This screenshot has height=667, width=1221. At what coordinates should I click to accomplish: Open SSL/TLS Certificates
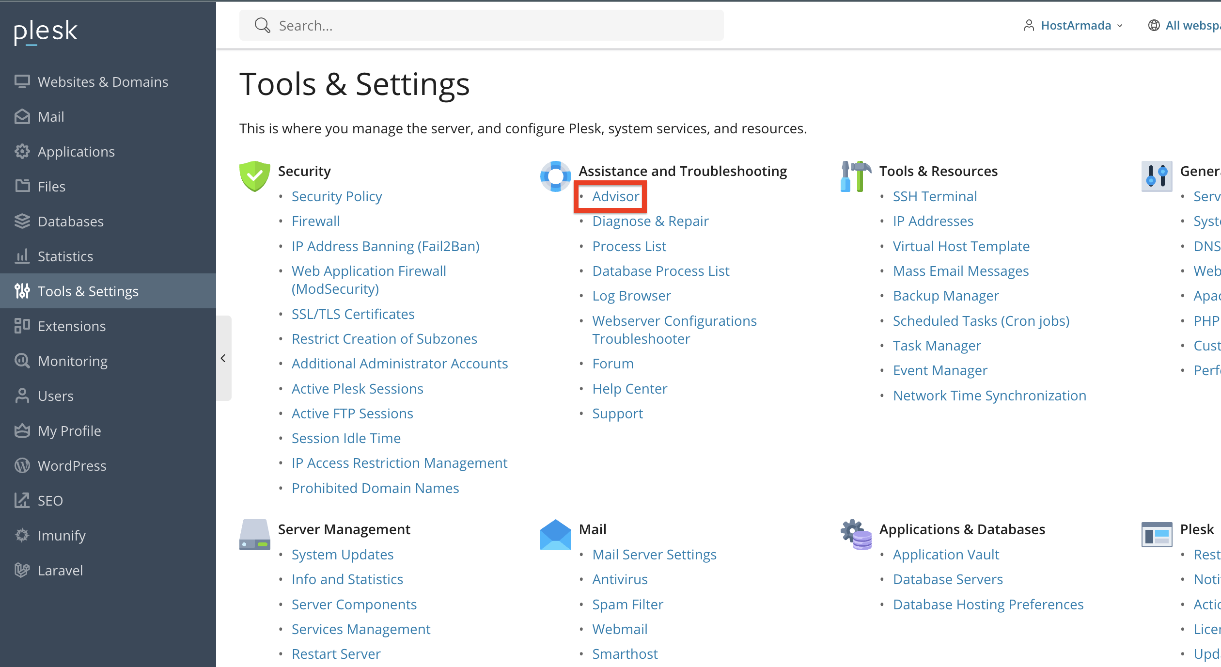pyautogui.click(x=353, y=314)
